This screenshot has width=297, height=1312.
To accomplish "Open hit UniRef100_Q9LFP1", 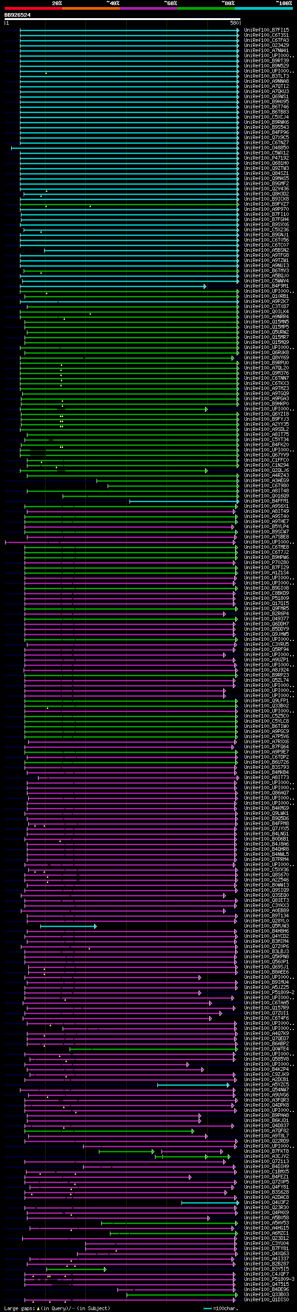I will pos(266,701).
